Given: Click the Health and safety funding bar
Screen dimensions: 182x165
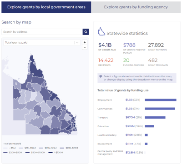Looking at the screenshot, I should (146, 135).
